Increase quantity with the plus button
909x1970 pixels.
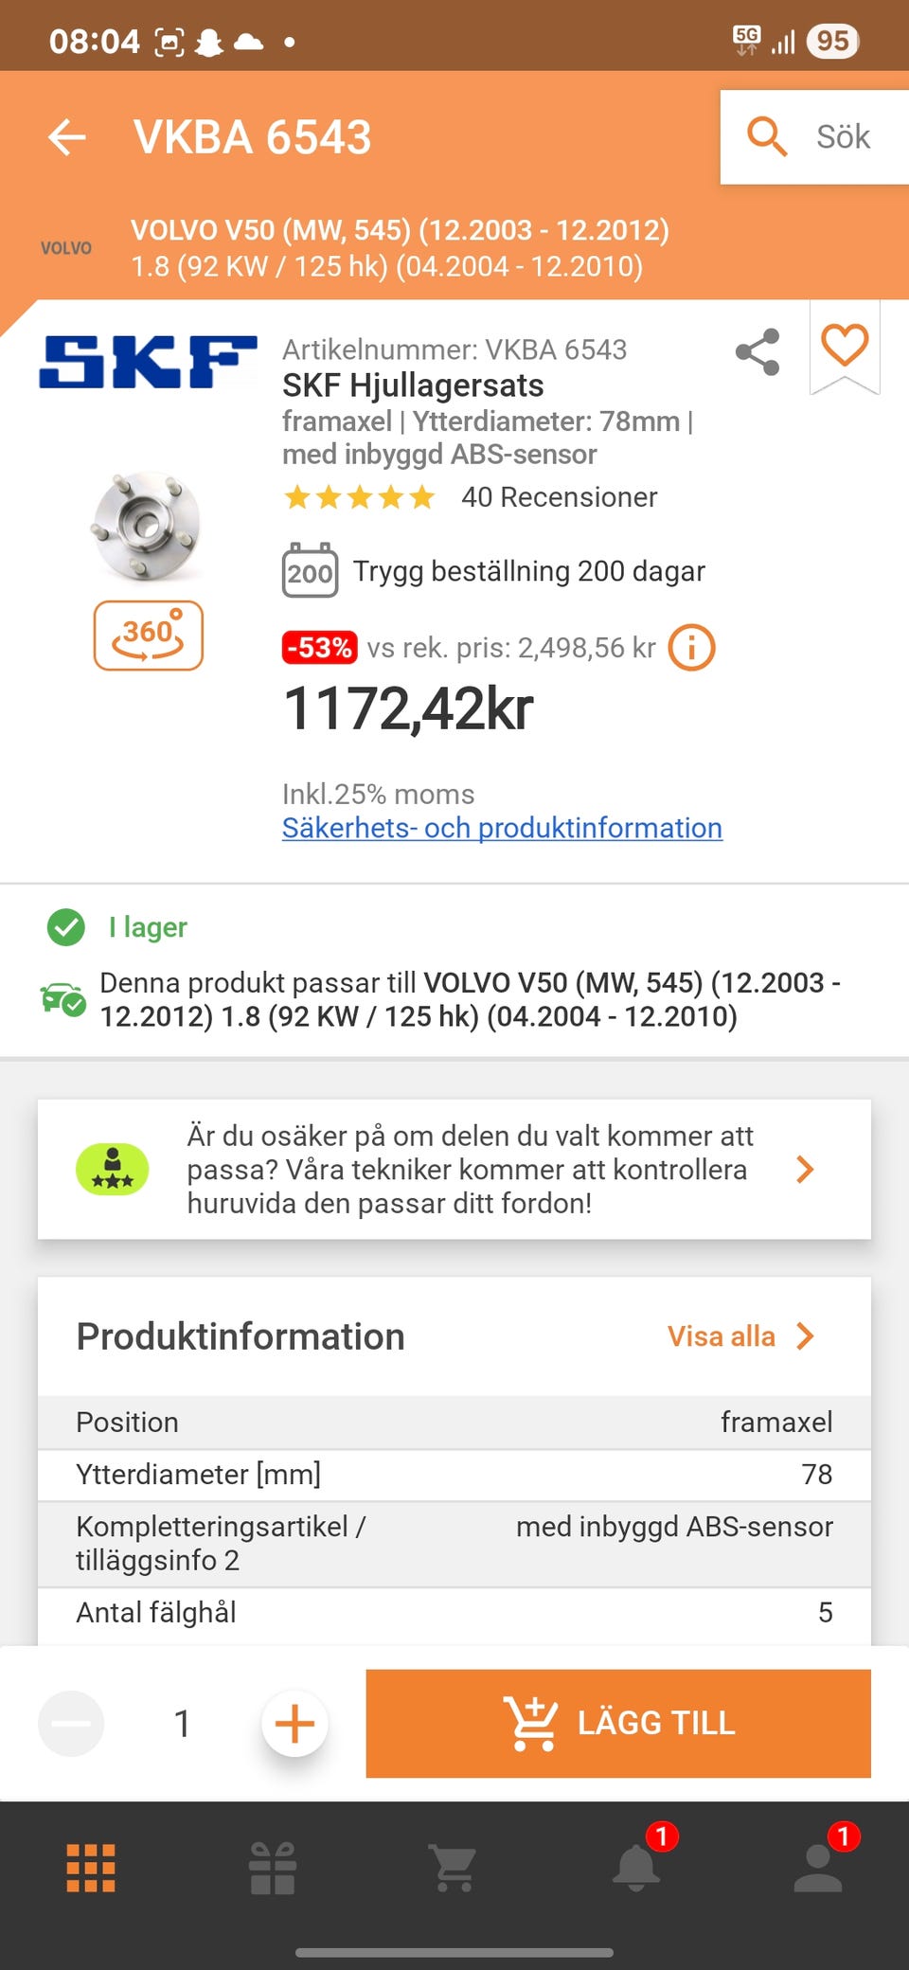click(294, 1724)
